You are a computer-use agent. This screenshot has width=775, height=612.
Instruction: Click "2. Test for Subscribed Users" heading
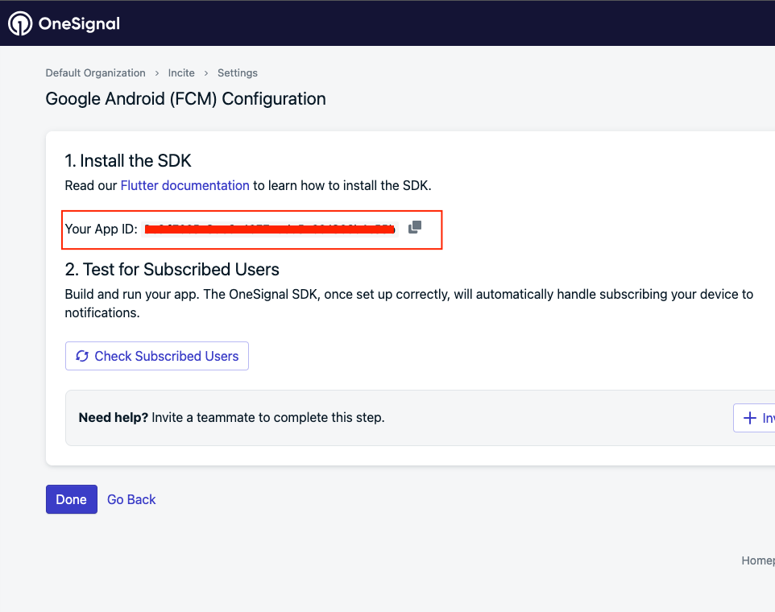(x=172, y=270)
